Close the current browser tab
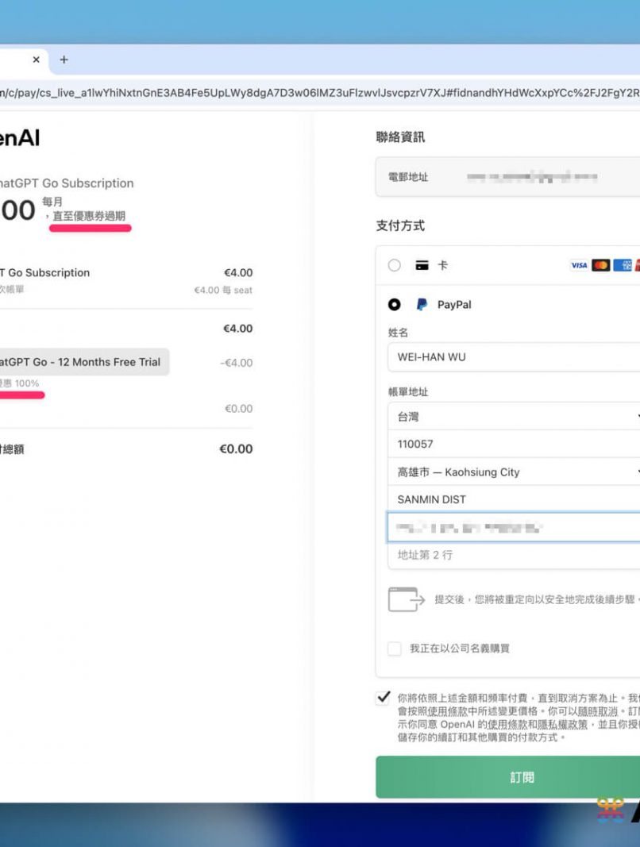640x847 pixels. point(36,60)
